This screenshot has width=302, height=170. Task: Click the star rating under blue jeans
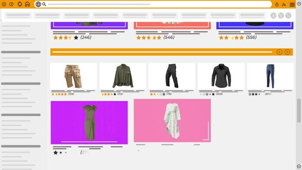pos(255,94)
